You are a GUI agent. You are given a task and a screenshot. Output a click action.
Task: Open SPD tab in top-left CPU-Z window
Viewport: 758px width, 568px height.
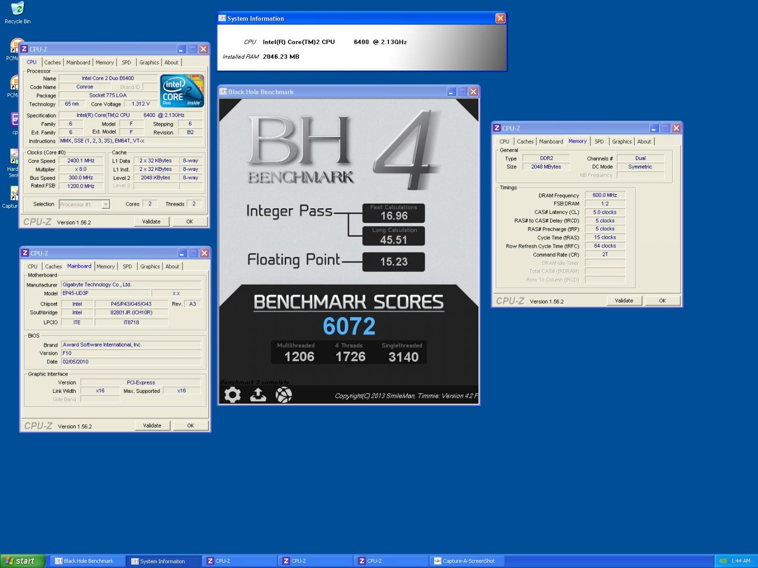[126, 62]
